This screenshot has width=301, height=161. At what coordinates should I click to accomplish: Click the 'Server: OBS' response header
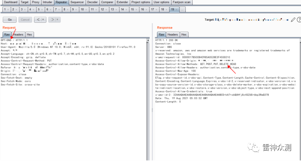pos(163,47)
